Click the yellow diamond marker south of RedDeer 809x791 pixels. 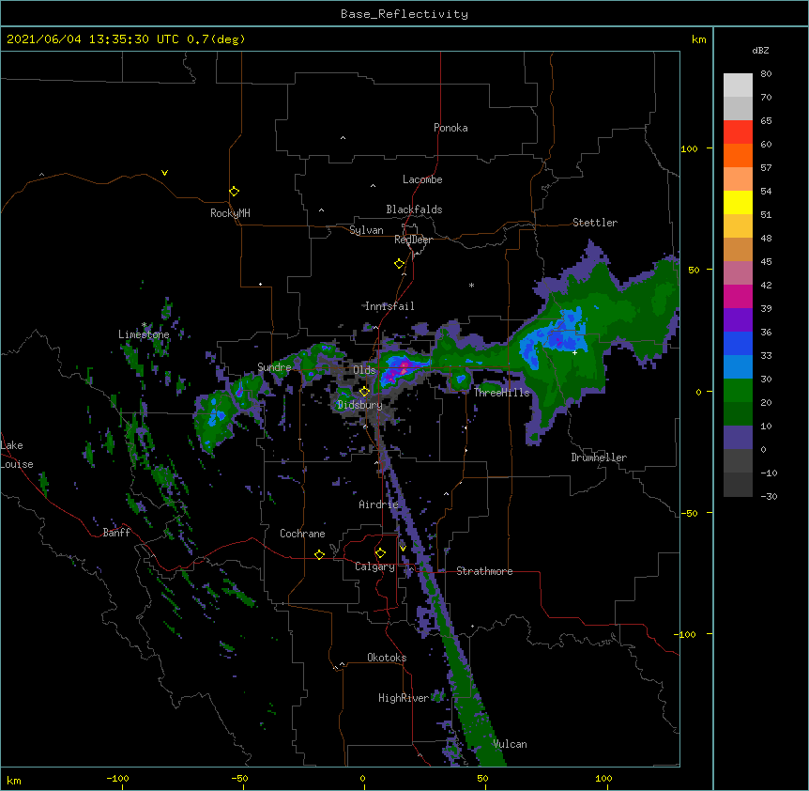[x=400, y=264]
